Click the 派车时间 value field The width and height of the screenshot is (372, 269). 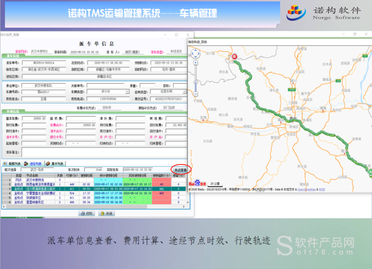pyautogui.click(x=84, y=52)
